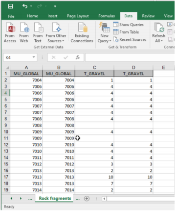176x211 pixels.
Task: Select the Rock fragments sheet tab
Action: pos(55,198)
